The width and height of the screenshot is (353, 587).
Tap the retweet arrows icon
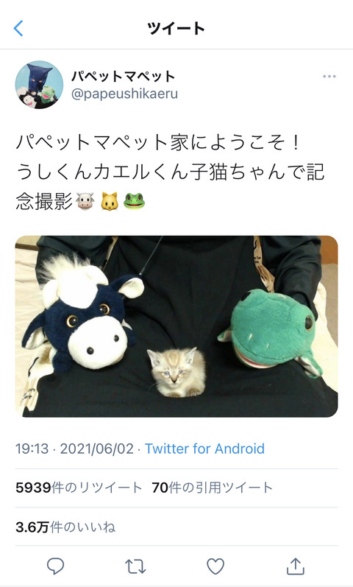pyautogui.click(x=135, y=567)
